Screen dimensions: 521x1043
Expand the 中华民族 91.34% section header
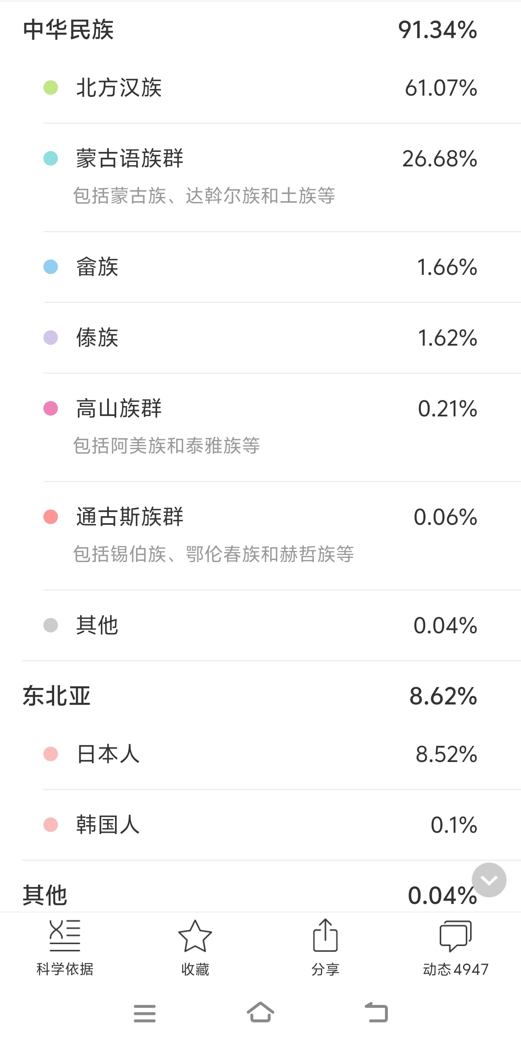[250, 30]
